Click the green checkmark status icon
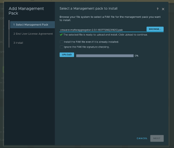 point(61,35)
